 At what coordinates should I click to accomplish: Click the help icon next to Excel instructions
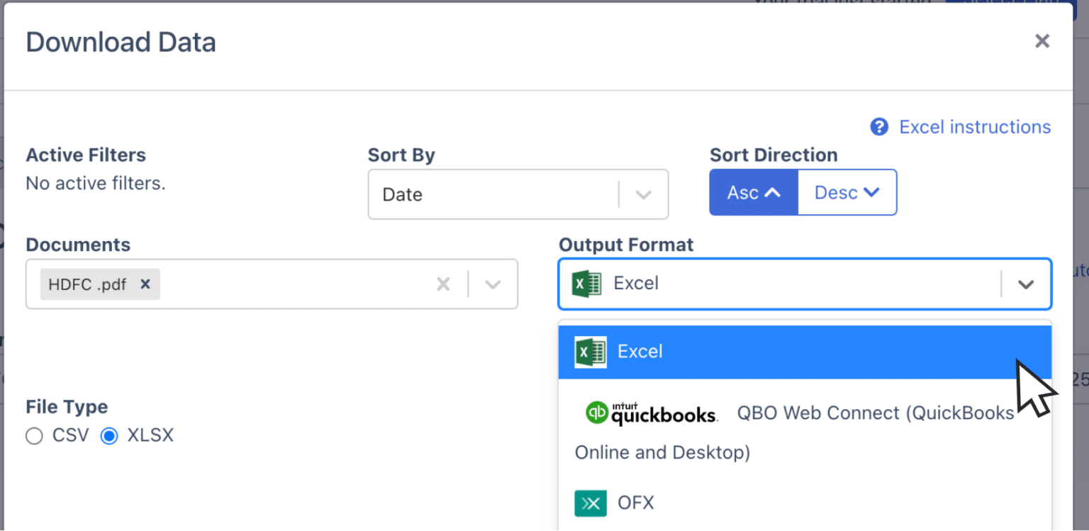(x=878, y=127)
